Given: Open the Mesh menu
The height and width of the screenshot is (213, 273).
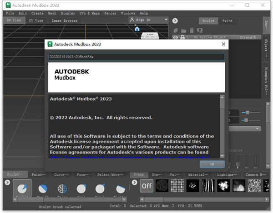Looking at the screenshot, I should (x=52, y=13).
